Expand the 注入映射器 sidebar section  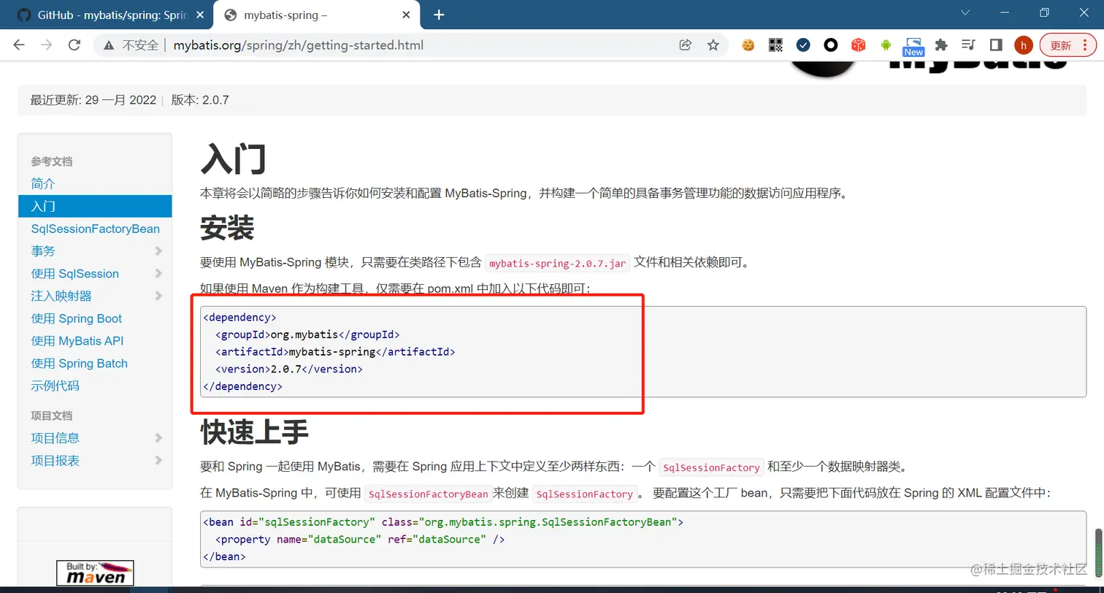pyautogui.click(x=158, y=296)
